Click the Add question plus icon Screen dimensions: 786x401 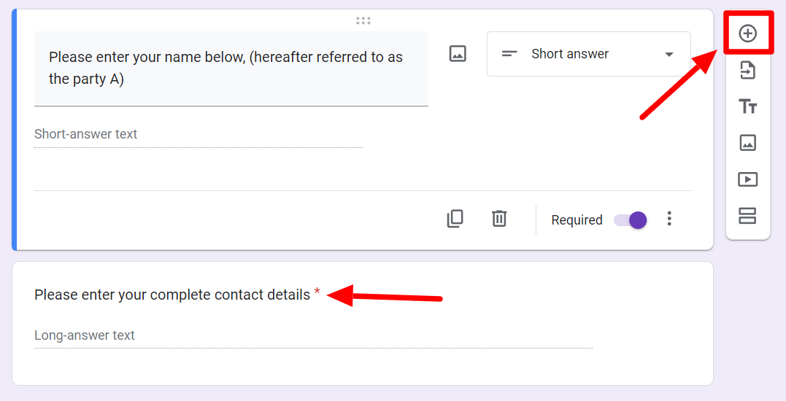(x=747, y=34)
